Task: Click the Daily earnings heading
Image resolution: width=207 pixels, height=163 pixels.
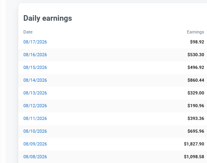Action: click(48, 18)
